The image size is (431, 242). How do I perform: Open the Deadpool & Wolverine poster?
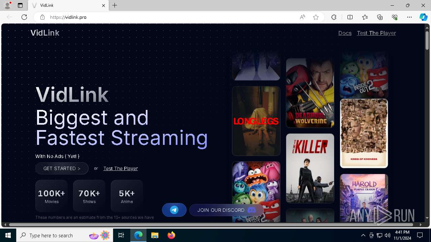pos(310,93)
